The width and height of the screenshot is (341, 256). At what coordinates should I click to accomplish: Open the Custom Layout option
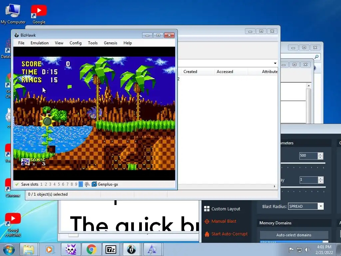coord(226,209)
